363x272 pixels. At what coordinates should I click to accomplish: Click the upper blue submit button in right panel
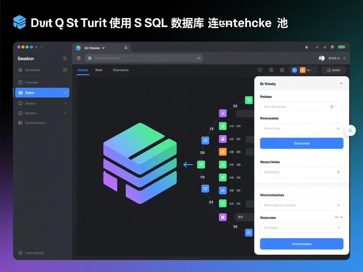click(301, 143)
